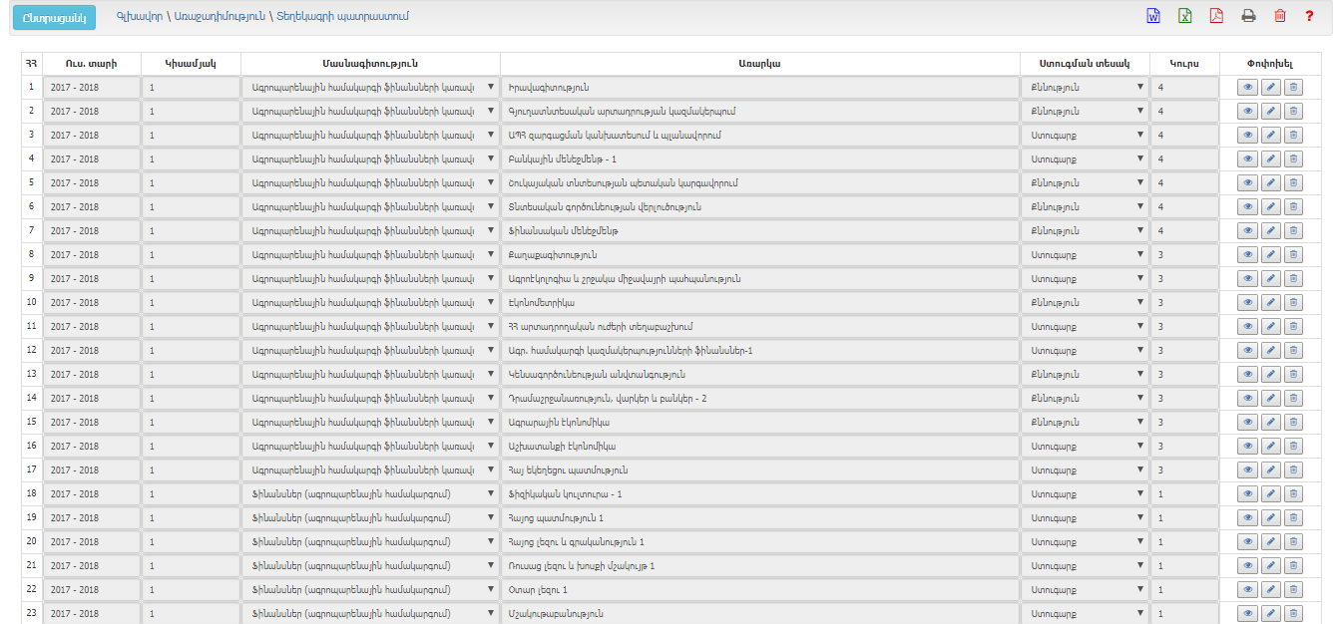This screenshot has width=1341, height=624.
Task: Edit row 12 using the pencil icon
Action: 1270,350
